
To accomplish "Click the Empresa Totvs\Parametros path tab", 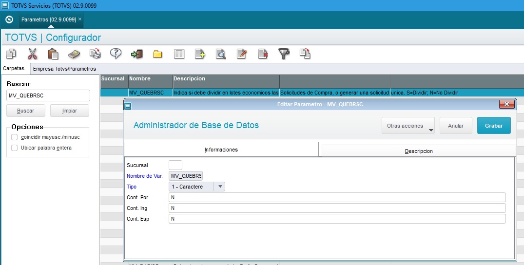I will coord(64,69).
